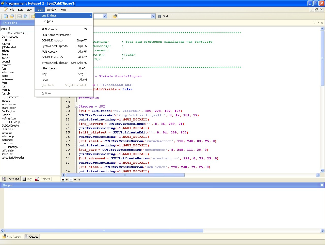Viewport: 325px width, 245px height.
Task: Click the editor horizontal scrollbar thumb
Action: click(125, 175)
